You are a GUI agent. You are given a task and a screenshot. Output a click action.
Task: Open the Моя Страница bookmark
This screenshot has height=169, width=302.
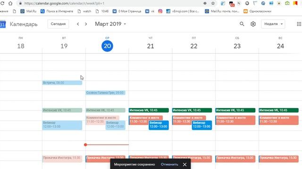pos(127,11)
